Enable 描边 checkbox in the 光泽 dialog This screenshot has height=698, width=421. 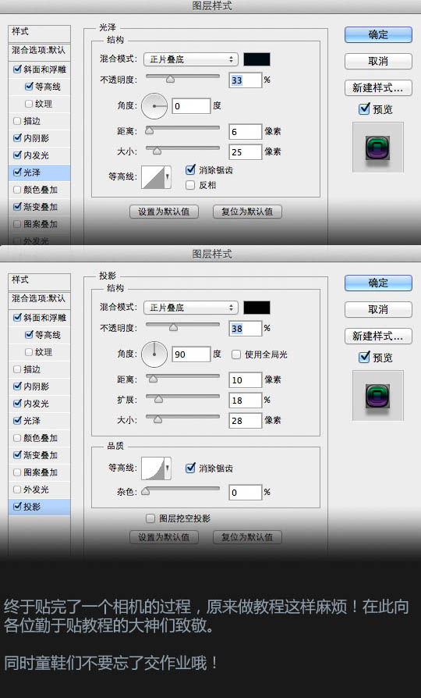[17, 121]
